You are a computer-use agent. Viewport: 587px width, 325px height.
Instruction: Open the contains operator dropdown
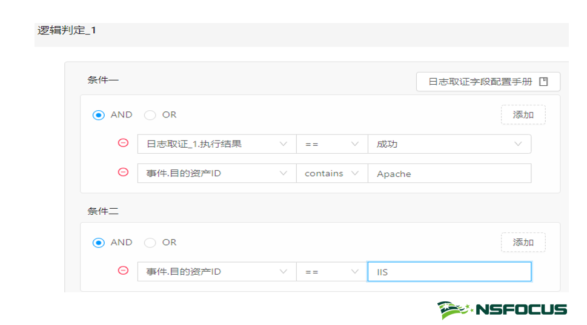pos(331,173)
